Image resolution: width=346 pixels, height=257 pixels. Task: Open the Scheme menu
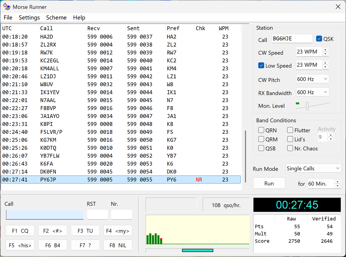tap(56, 18)
